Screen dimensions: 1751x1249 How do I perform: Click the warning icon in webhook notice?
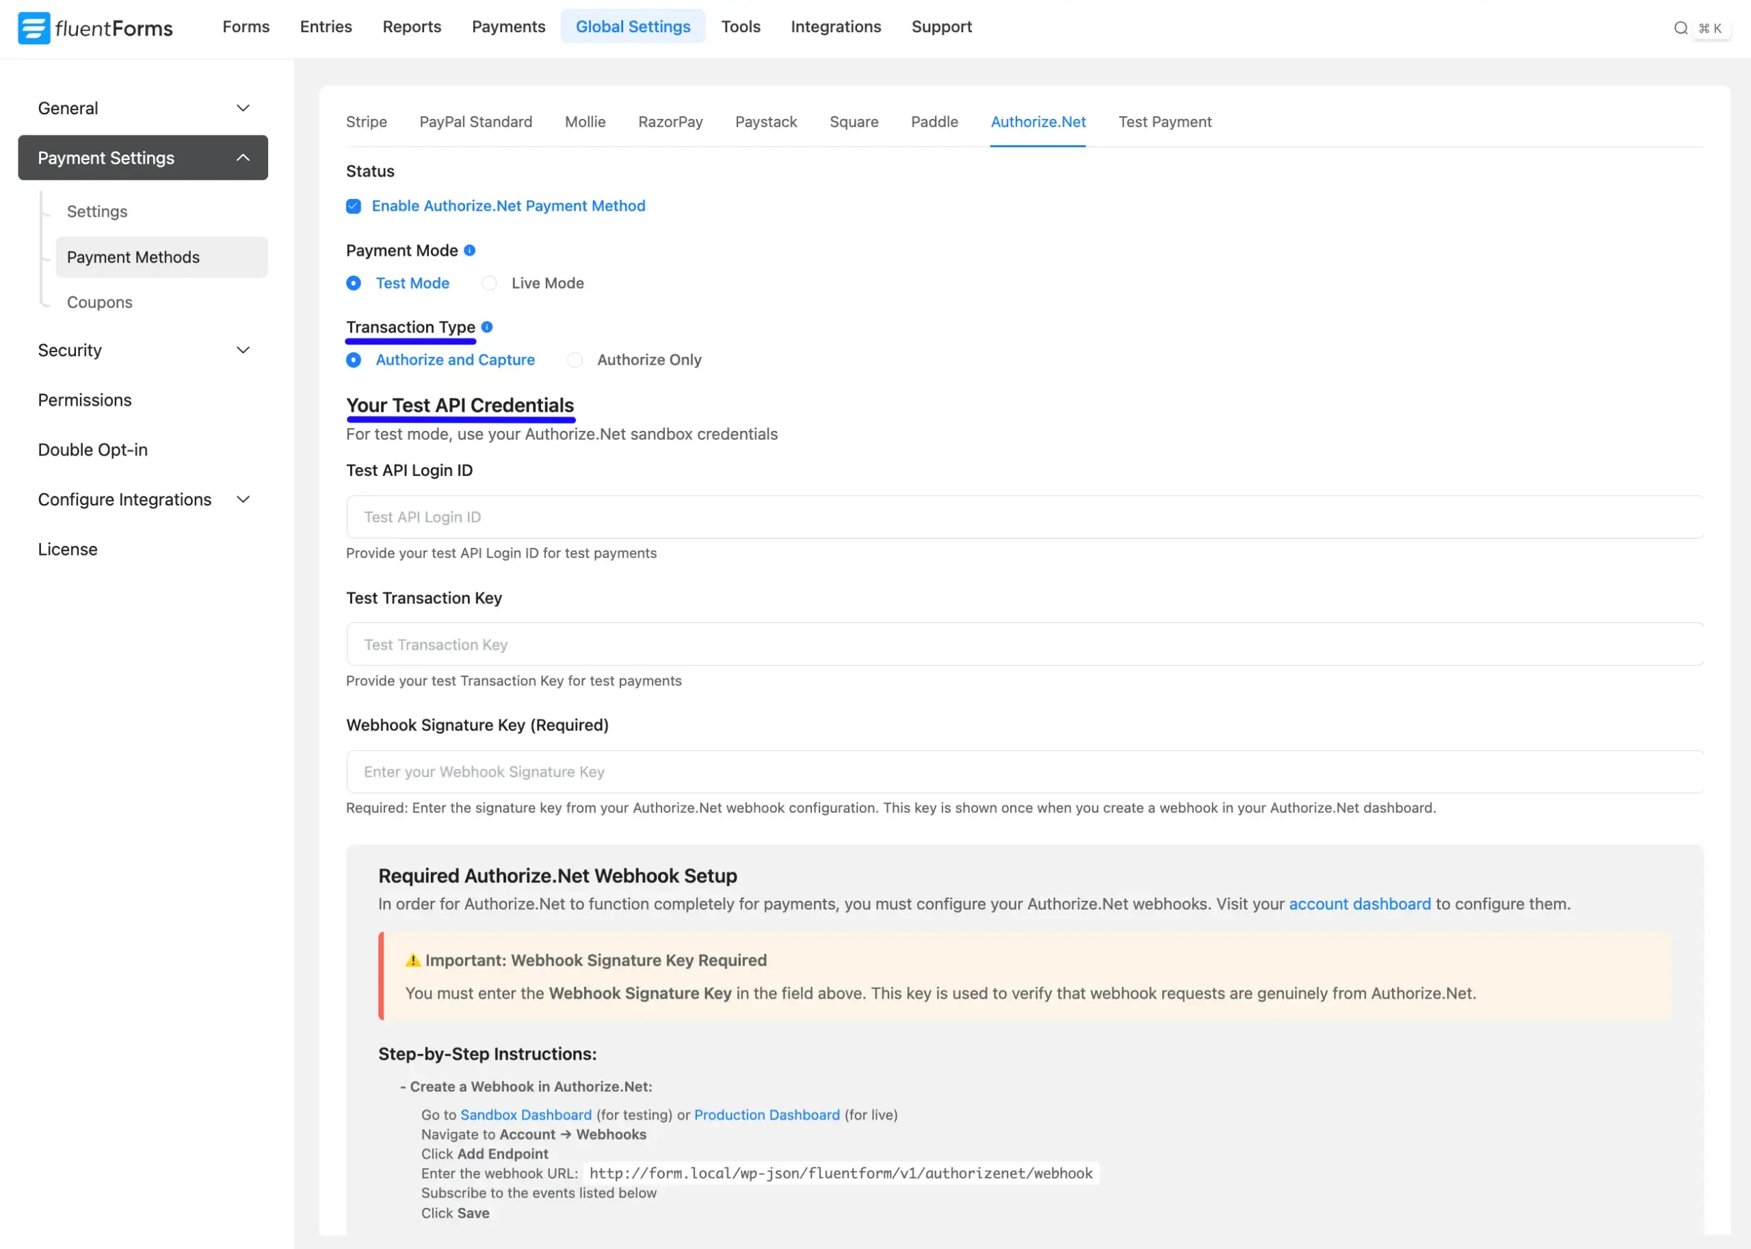pyautogui.click(x=413, y=960)
